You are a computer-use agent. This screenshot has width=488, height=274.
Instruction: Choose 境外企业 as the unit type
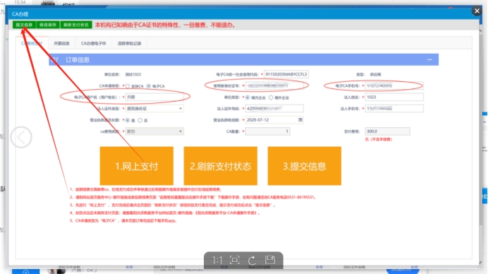click(x=271, y=97)
